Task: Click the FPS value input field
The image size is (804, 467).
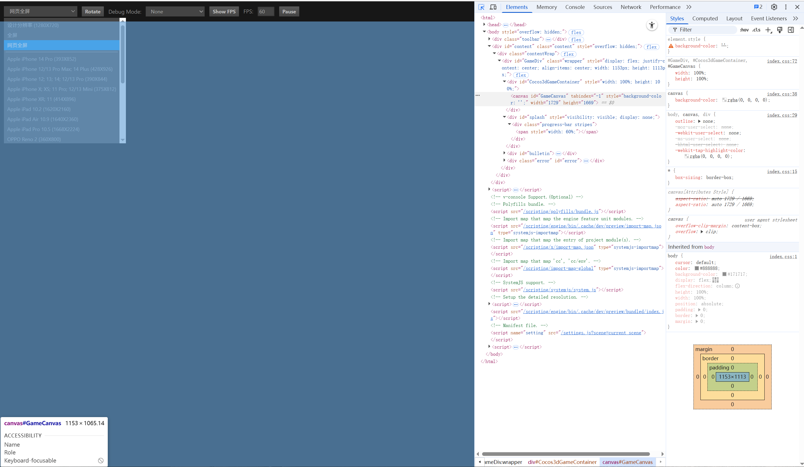Action: coord(266,11)
